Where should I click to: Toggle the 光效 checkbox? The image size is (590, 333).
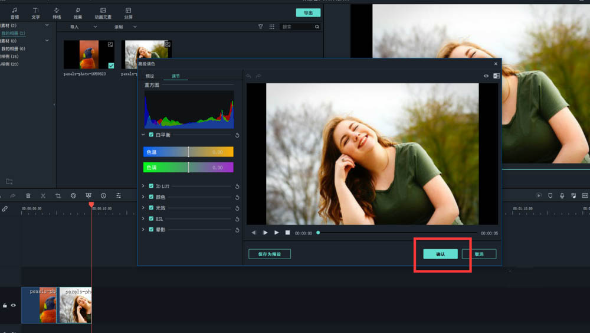[x=151, y=208]
